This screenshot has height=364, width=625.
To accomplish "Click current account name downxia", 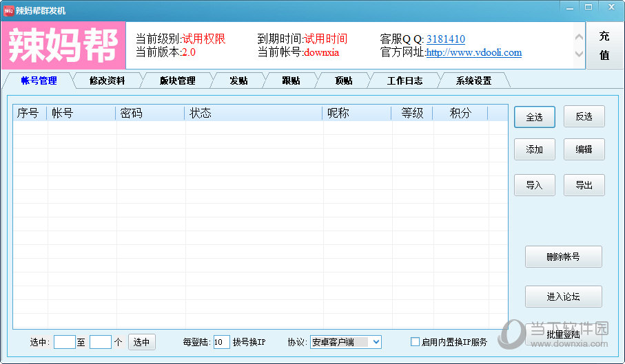I will point(321,52).
